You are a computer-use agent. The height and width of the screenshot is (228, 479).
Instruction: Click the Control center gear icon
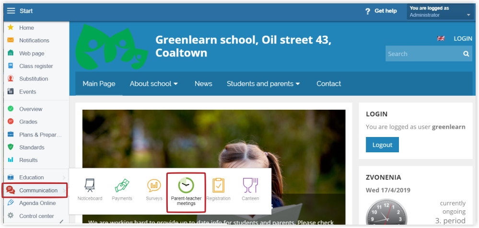point(11,216)
